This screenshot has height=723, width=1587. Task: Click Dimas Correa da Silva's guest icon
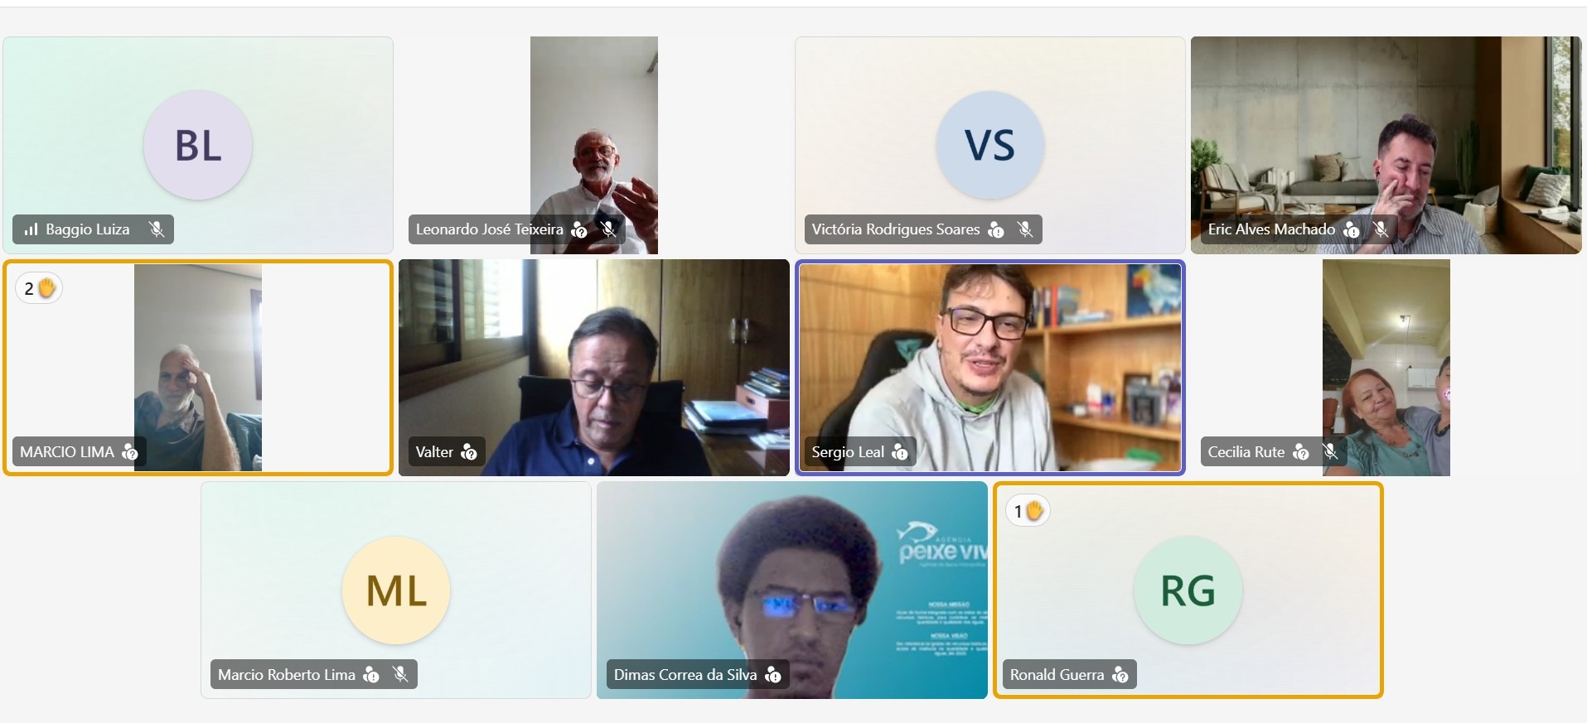[x=773, y=674]
